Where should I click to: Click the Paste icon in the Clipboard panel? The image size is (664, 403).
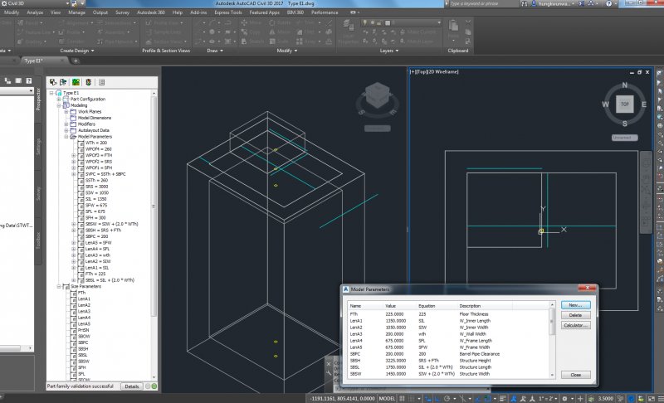click(x=453, y=27)
